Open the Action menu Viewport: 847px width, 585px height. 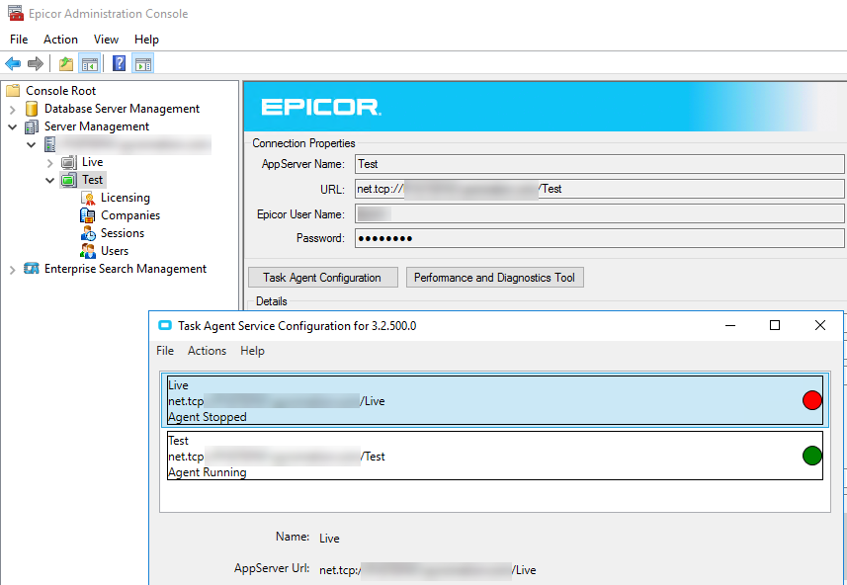[60, 40]
